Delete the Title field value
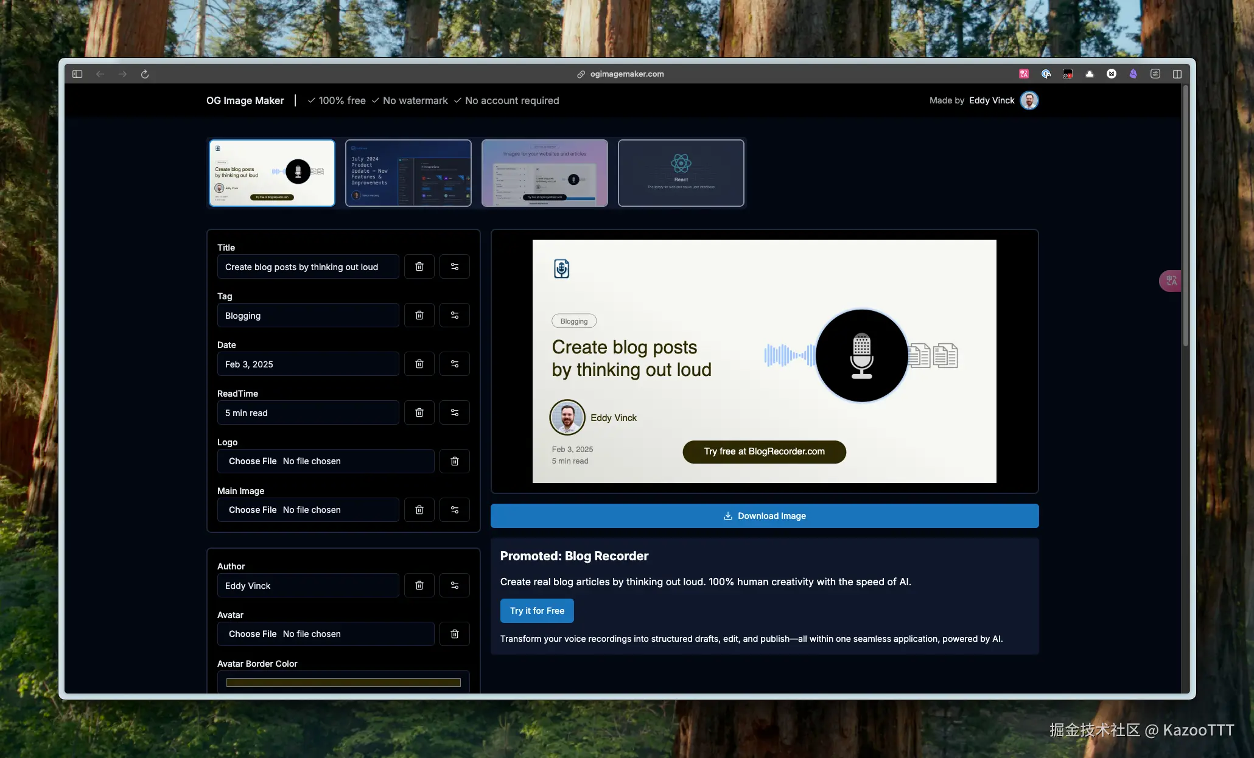 point(419,266)
